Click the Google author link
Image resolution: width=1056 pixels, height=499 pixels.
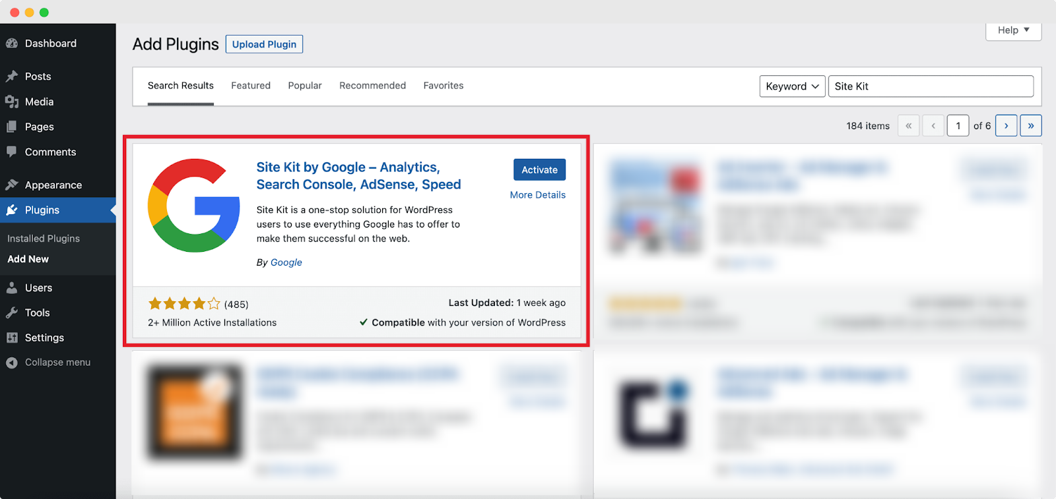click(286, 262)
